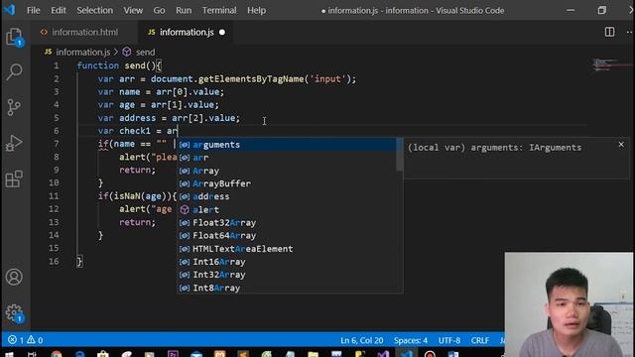Select the 'alert' suggestion
The height and width of the screenshot is (357, 635).
click(287, 209)
